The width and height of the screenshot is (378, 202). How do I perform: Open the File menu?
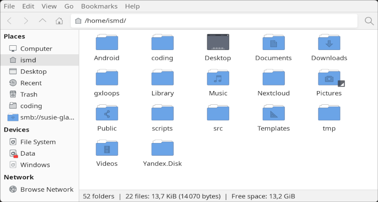point(9,6)
